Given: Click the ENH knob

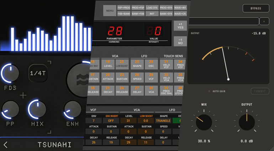Looking at the screenshot, I should point(73,110).
